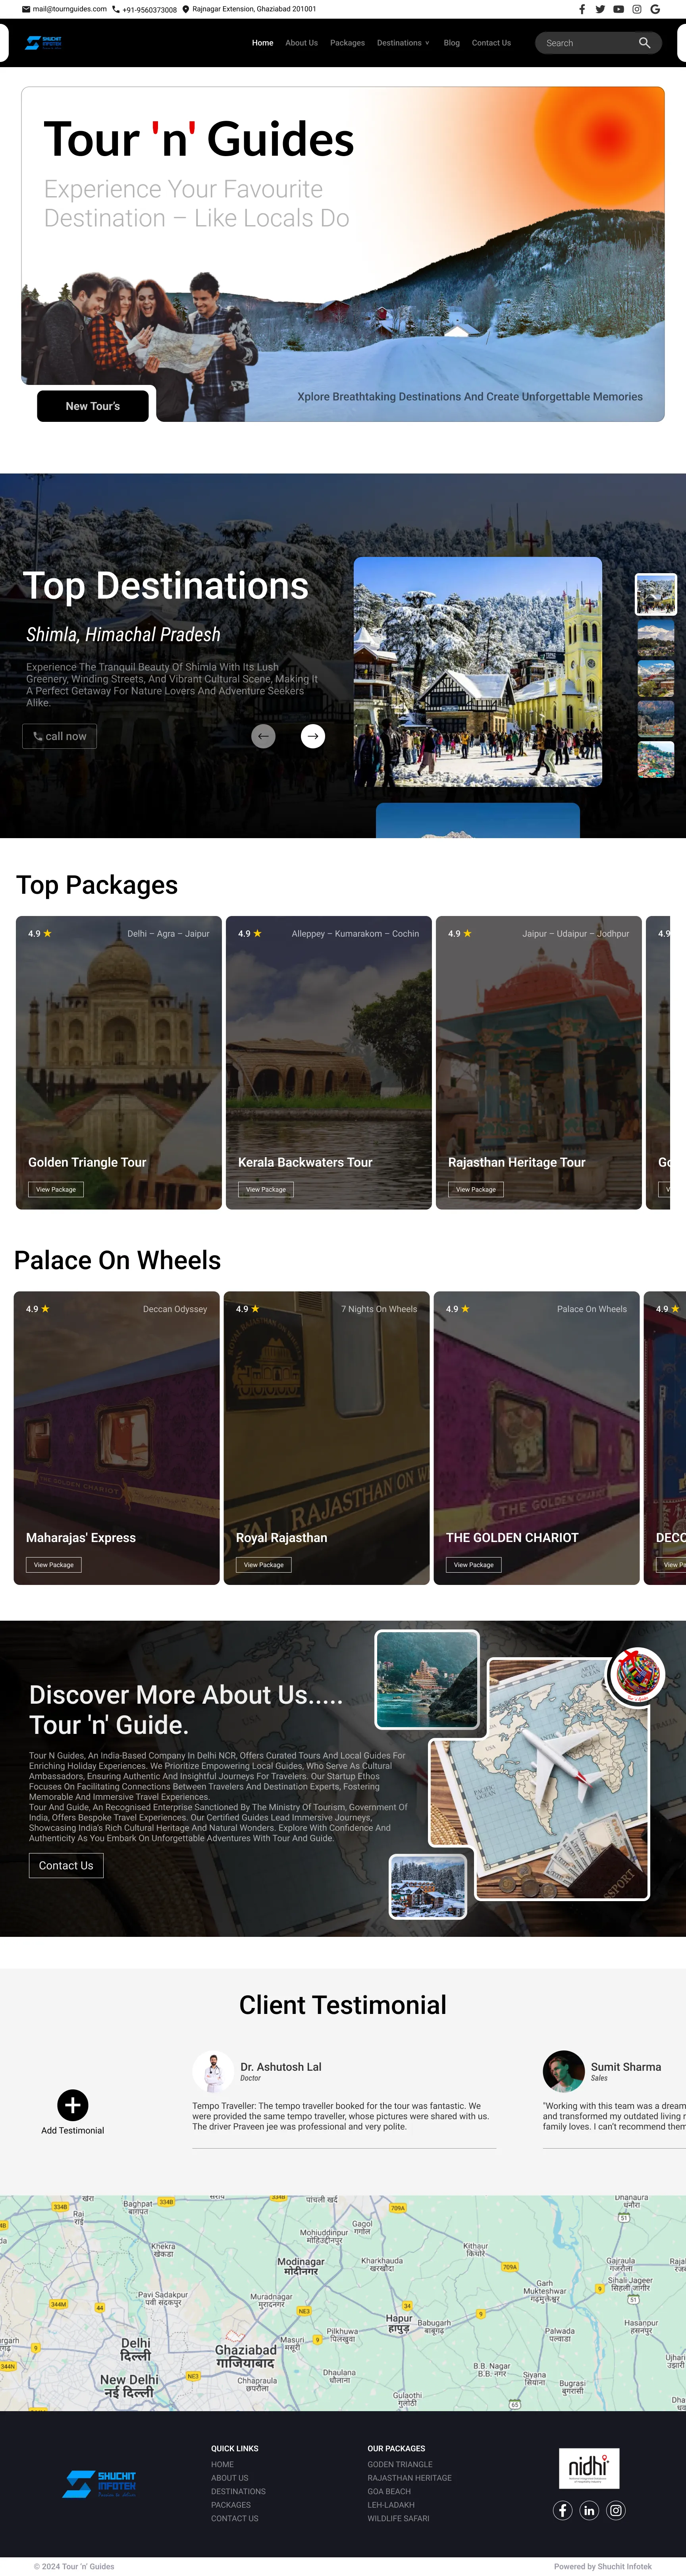
Task: Open the About Us menu item
Action: (301, 43)
